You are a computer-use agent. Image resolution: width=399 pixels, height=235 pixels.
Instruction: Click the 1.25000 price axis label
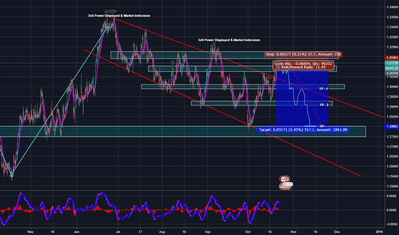tap(392, 186)
